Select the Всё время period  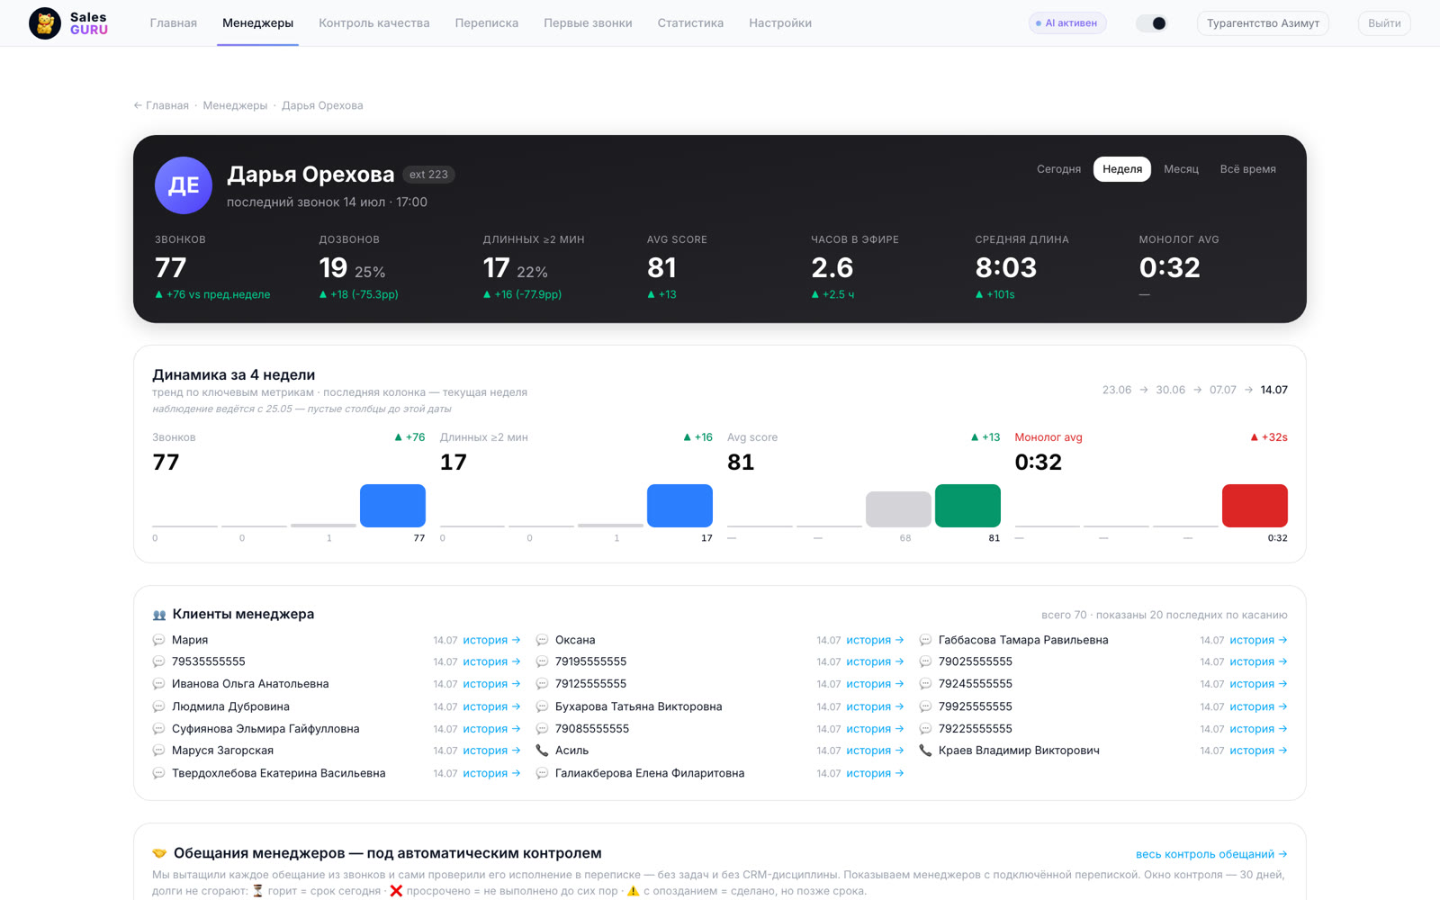coord(1247,169)
